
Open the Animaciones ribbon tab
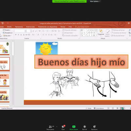pos(30,27)
